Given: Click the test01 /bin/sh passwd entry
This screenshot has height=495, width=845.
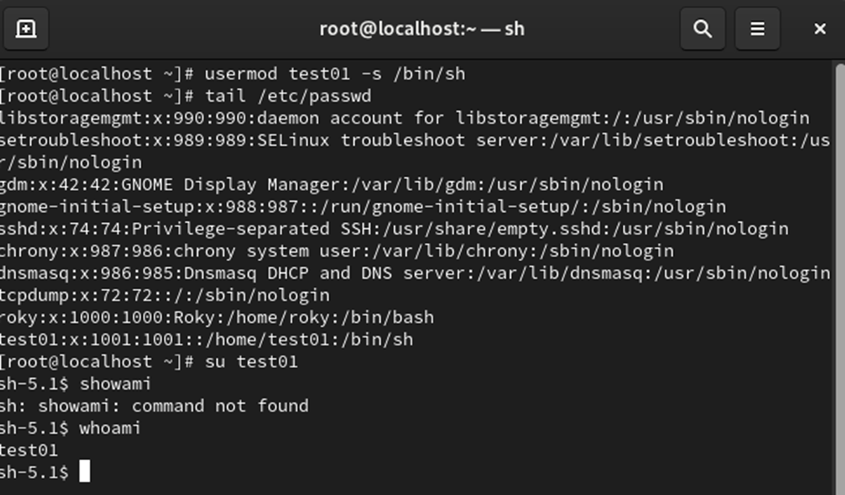Looking at the screenshot, I should tap(206, 339).
